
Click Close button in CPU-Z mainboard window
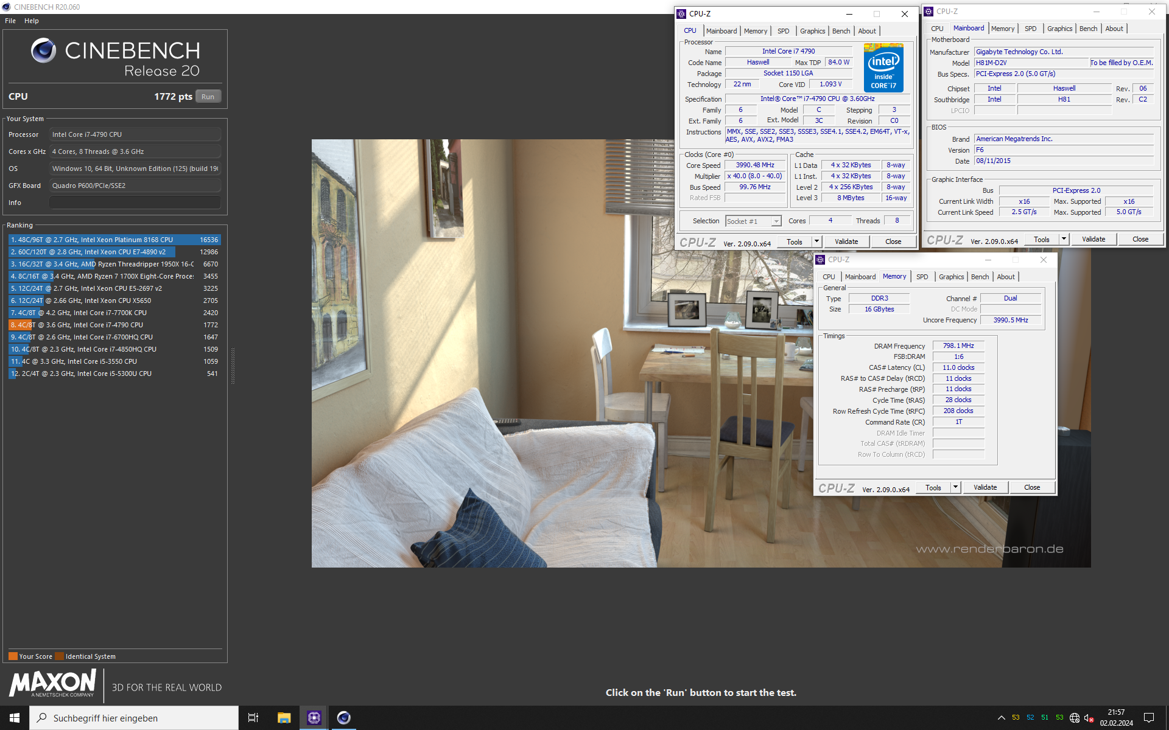[x=1140, y=239]
